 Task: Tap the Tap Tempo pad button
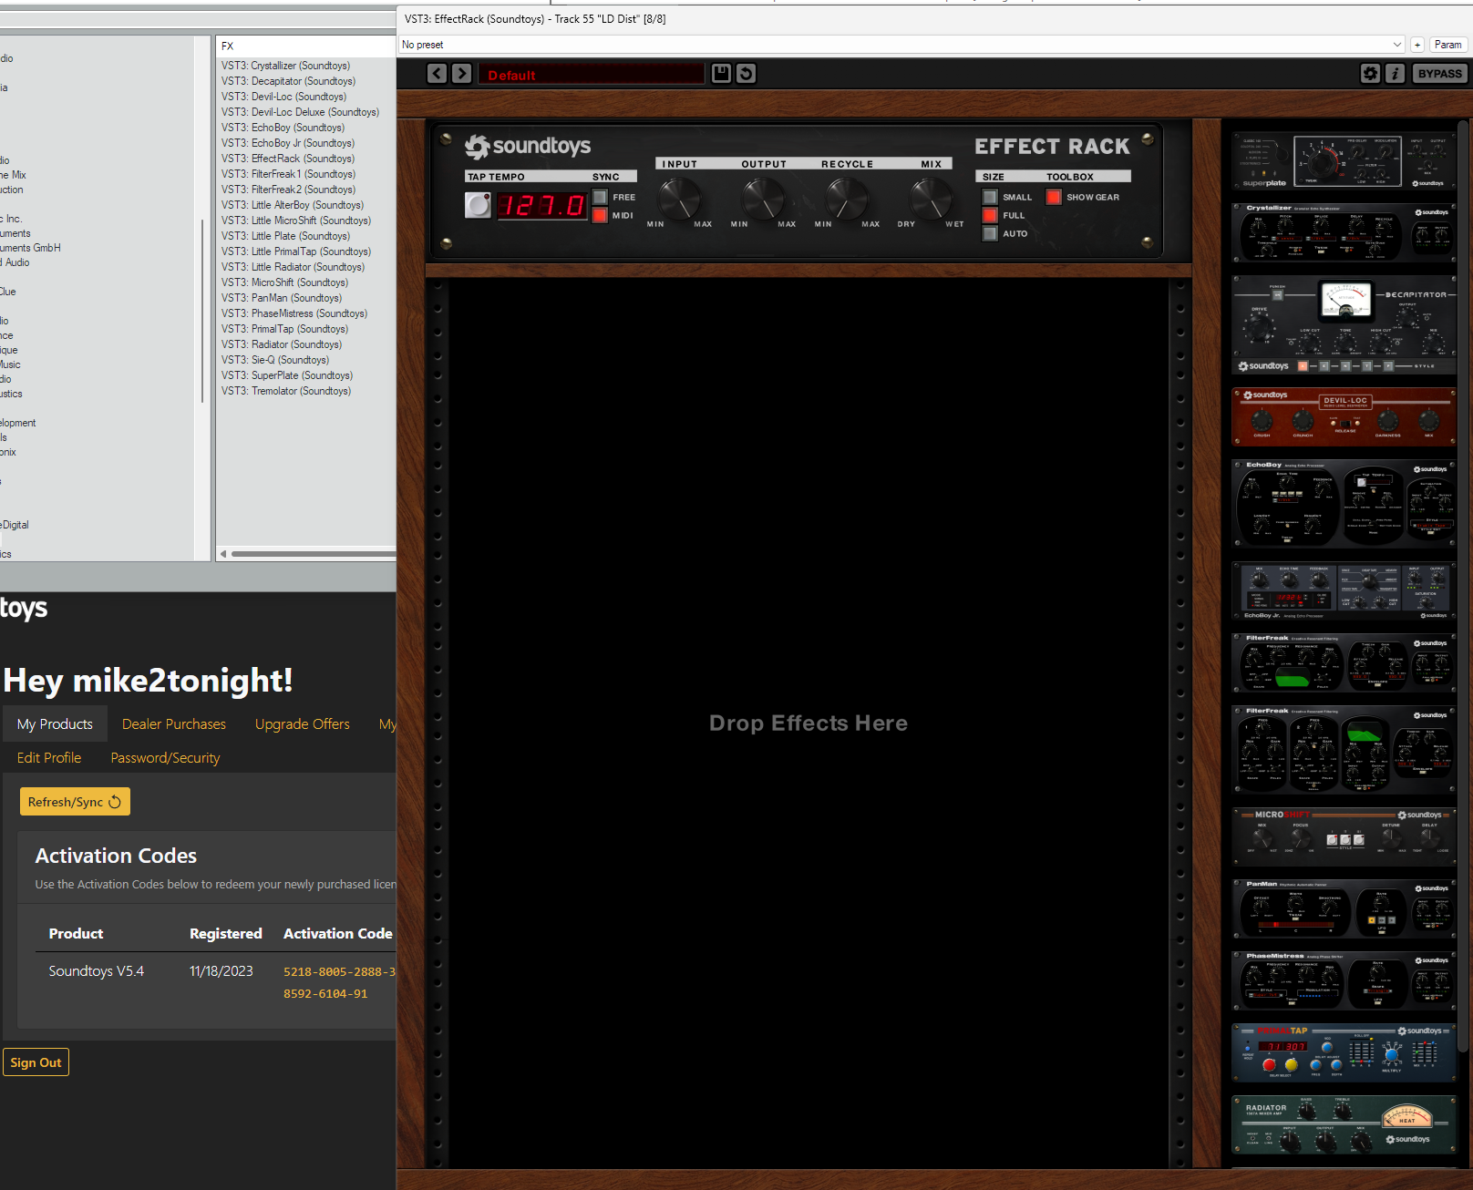(x=478, y=205)
